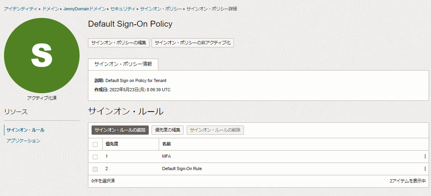Screen dimensions: 431x196
Task: Click サインオン・ポリシーの編集 button
Action: [x=119, y=43]
